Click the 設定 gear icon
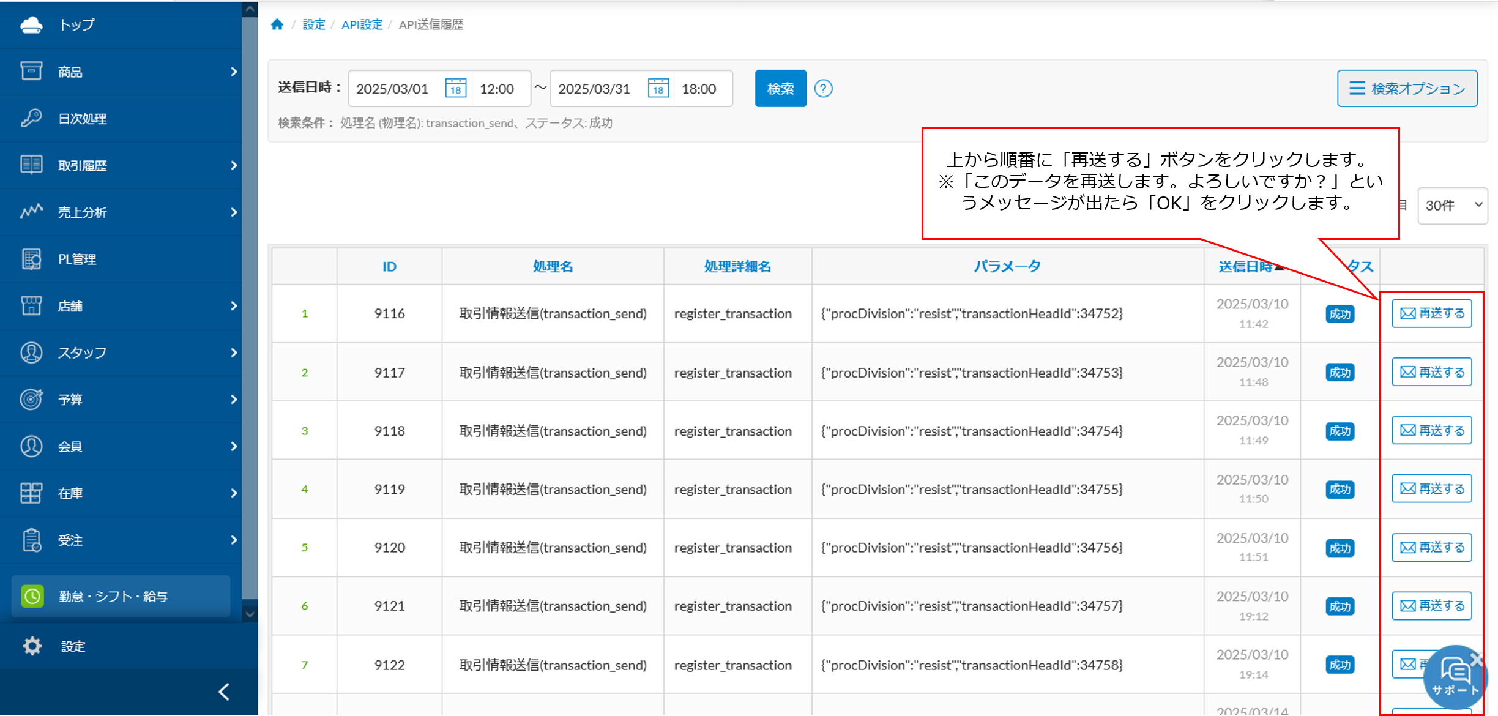This screenshot has height=716, width=1498. pyautogui.click(x=32, y=646)
